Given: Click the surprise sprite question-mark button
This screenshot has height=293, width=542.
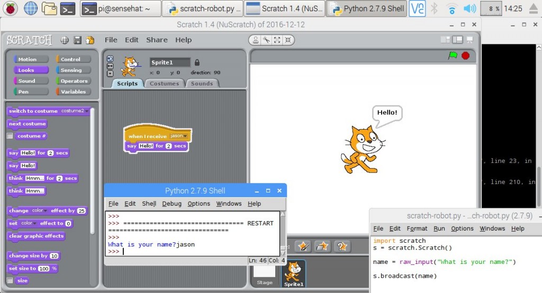Looking at the screenshot, I should click(341, 246).
